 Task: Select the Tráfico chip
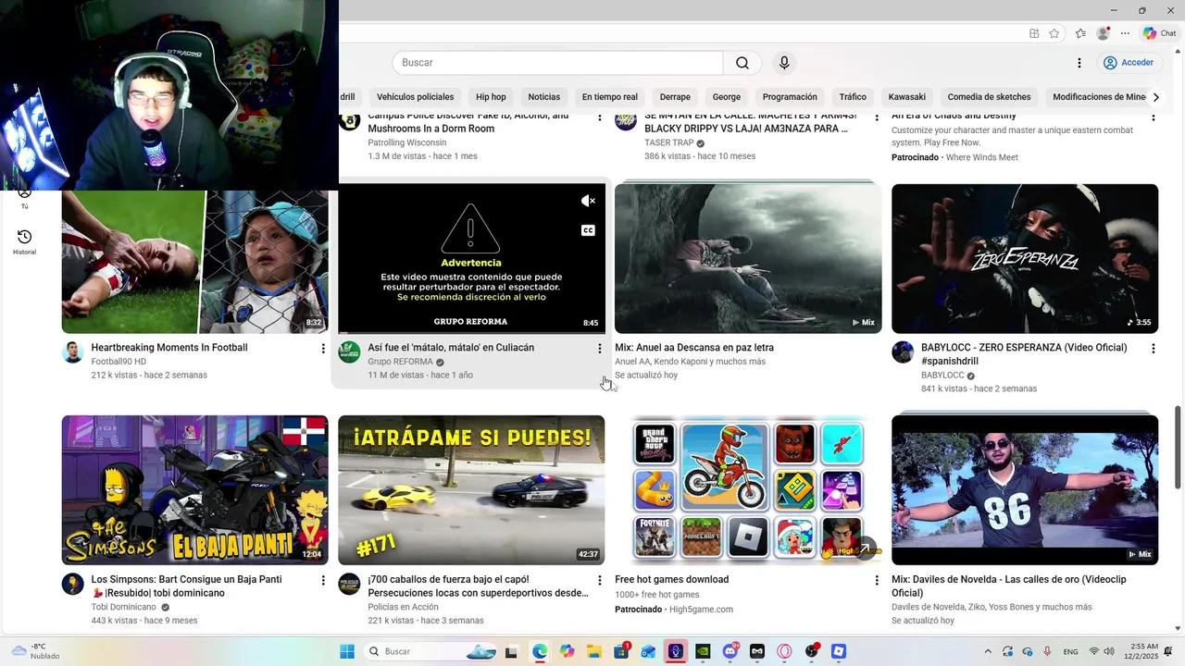tap(853, 97)
